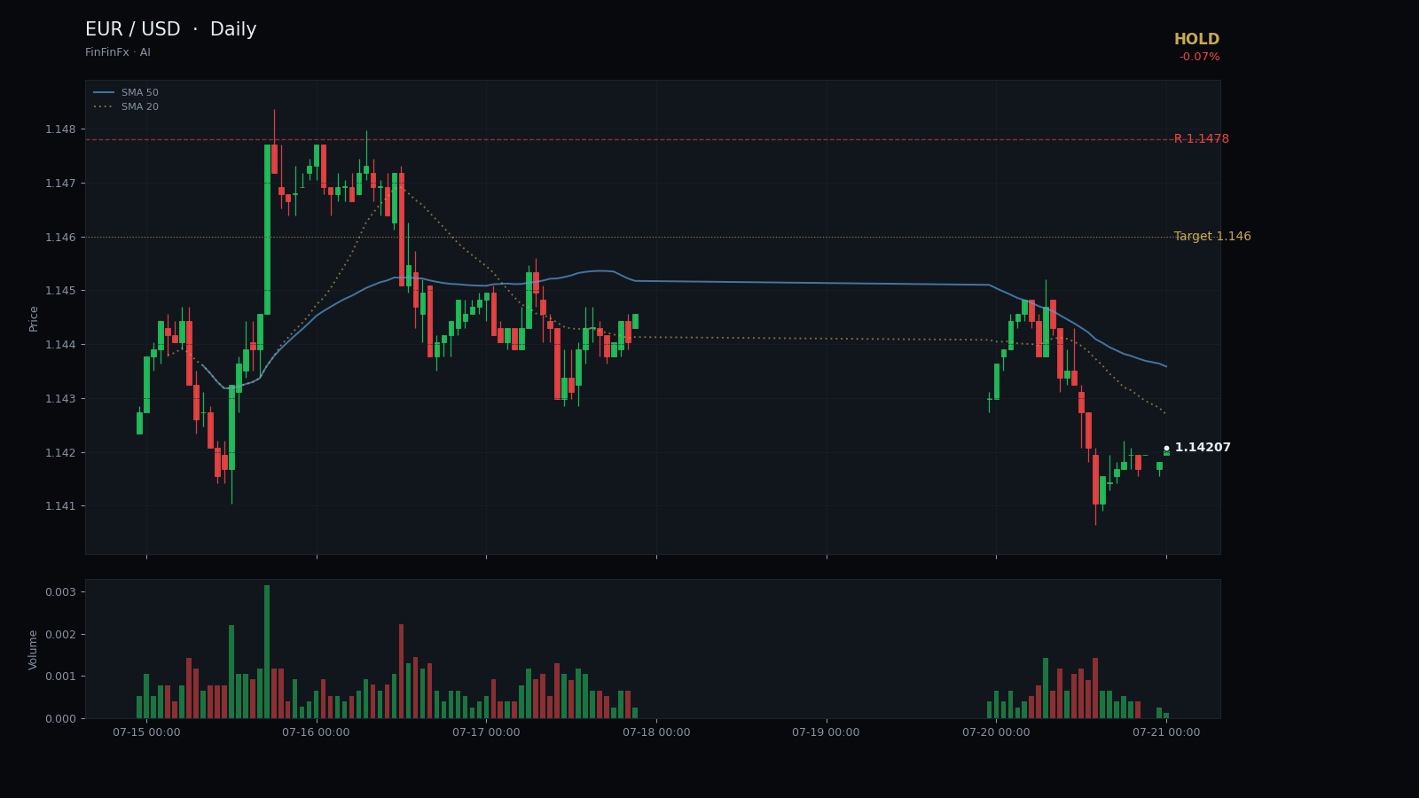This screenshot has height=798, width=1419.
Task: Select the SMA 50 legend entry
Action: (126, 93)
